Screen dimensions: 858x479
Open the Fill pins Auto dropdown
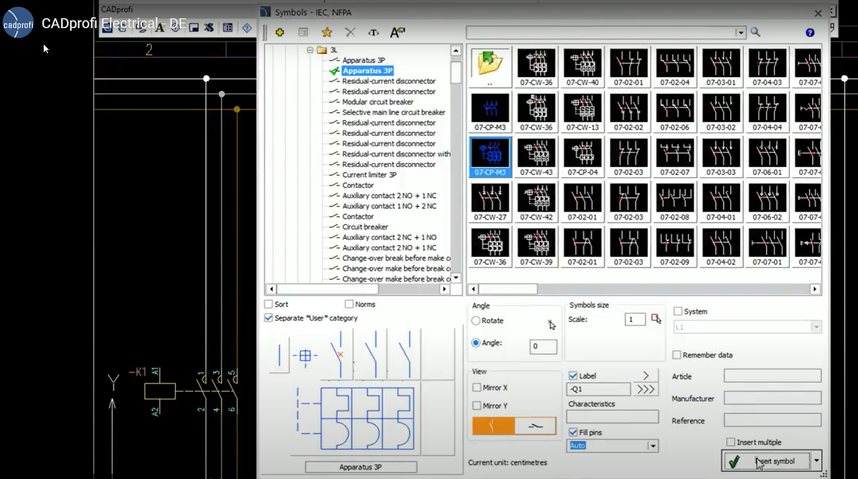(x=652, y=446)
